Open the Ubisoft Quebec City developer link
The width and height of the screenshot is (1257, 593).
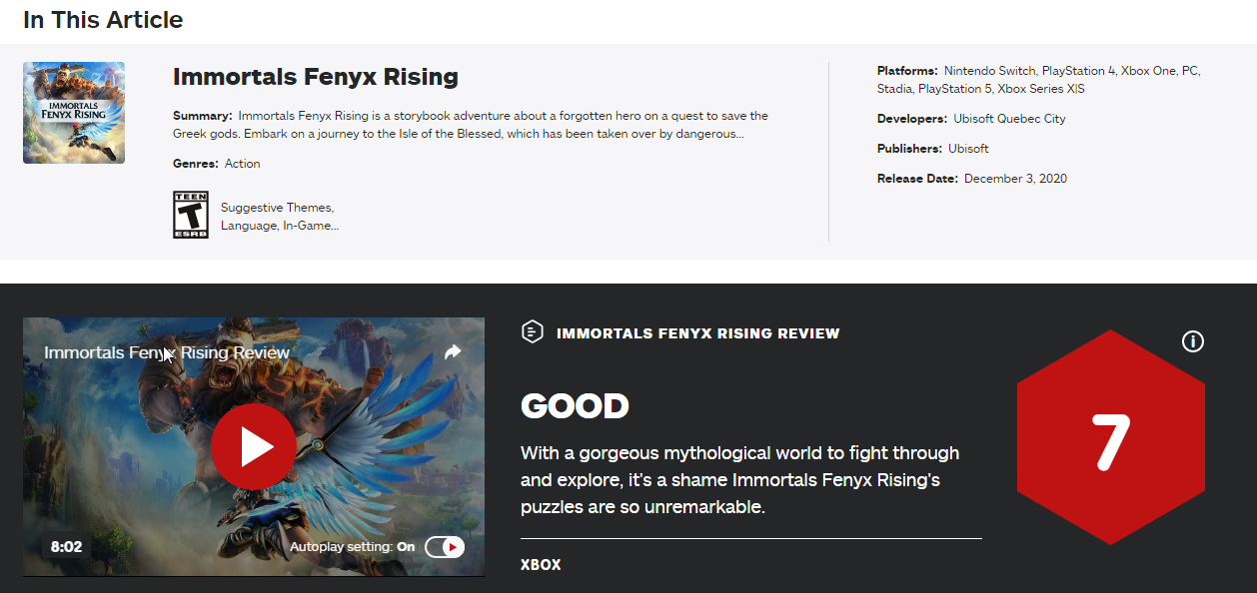click(x=1009, y=119)
